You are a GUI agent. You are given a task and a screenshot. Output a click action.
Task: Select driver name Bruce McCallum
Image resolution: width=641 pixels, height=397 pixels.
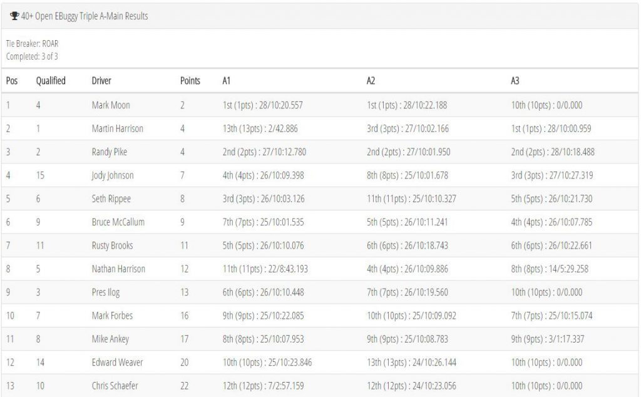pyautogui.click(x=118, y=222)
